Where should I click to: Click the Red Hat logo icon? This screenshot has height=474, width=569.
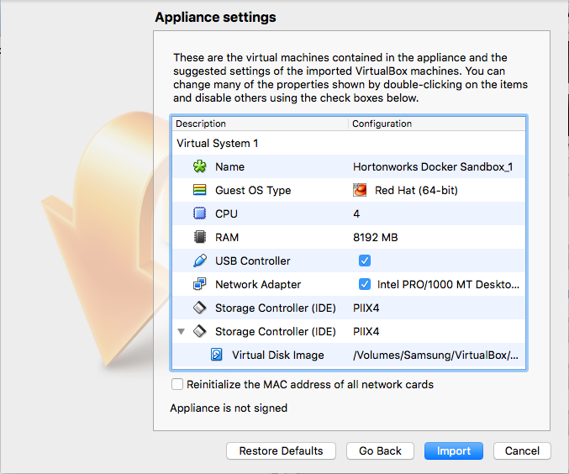coord(360,190)
